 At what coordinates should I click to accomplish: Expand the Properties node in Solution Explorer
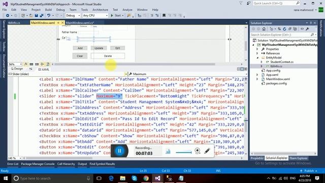(x=257, y=49)
